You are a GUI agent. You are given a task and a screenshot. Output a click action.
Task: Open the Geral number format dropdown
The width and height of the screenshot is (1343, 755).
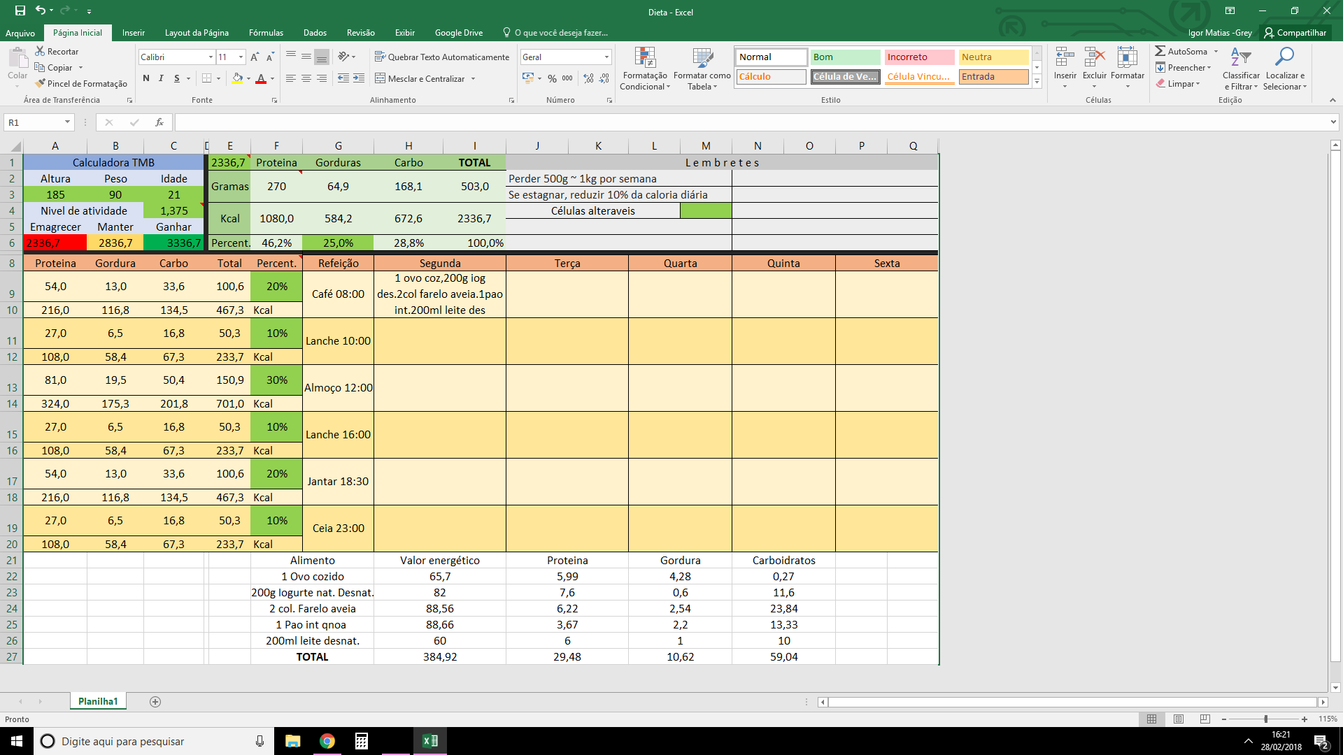coord(606,57)
